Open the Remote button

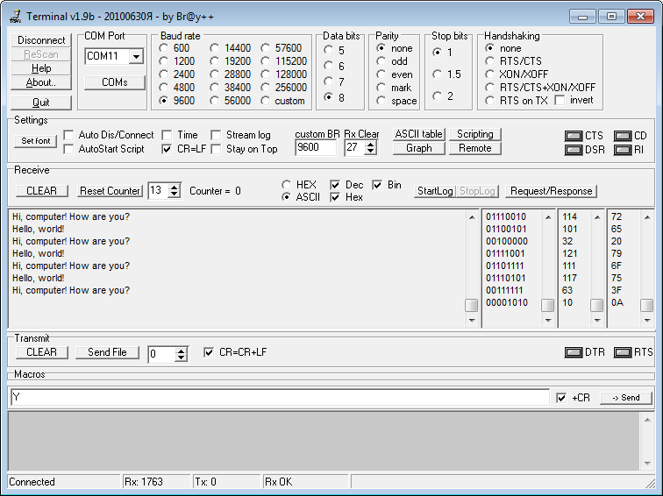click(x=474, y=148)
